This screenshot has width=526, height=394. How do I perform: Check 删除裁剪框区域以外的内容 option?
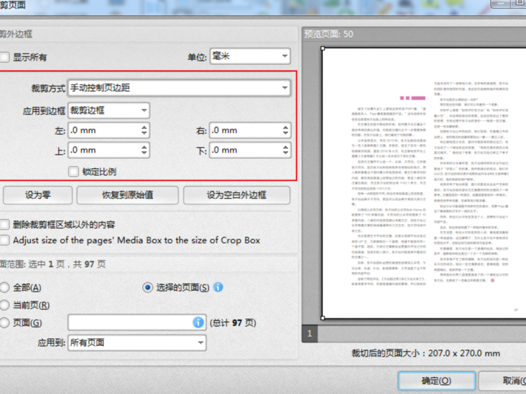point(5,224)
